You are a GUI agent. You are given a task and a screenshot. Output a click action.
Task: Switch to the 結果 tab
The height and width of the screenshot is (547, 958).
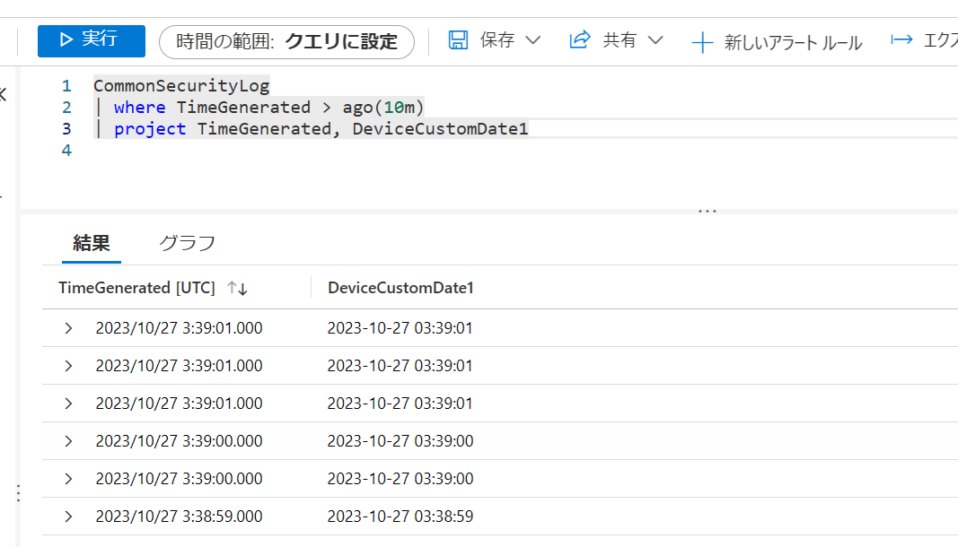point(91,244)
